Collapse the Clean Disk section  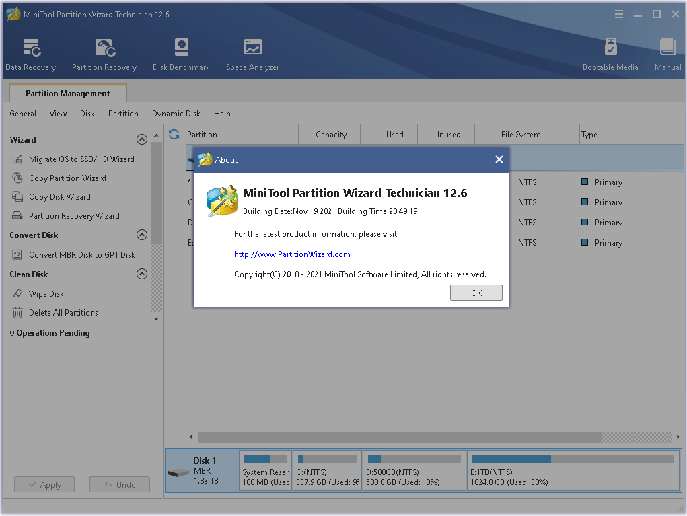tap(141, 274)
